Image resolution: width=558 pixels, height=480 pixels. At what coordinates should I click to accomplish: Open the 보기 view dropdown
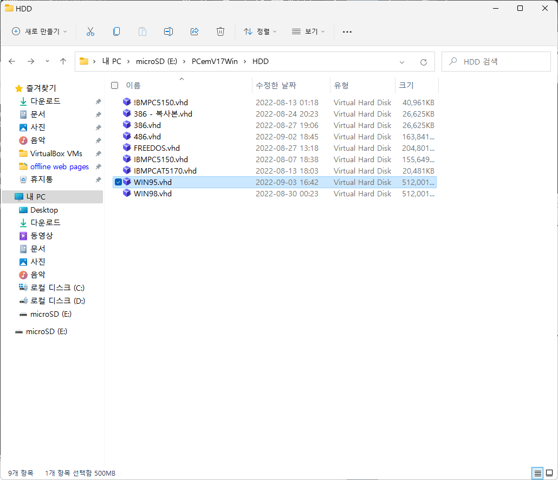click(308, 31)
